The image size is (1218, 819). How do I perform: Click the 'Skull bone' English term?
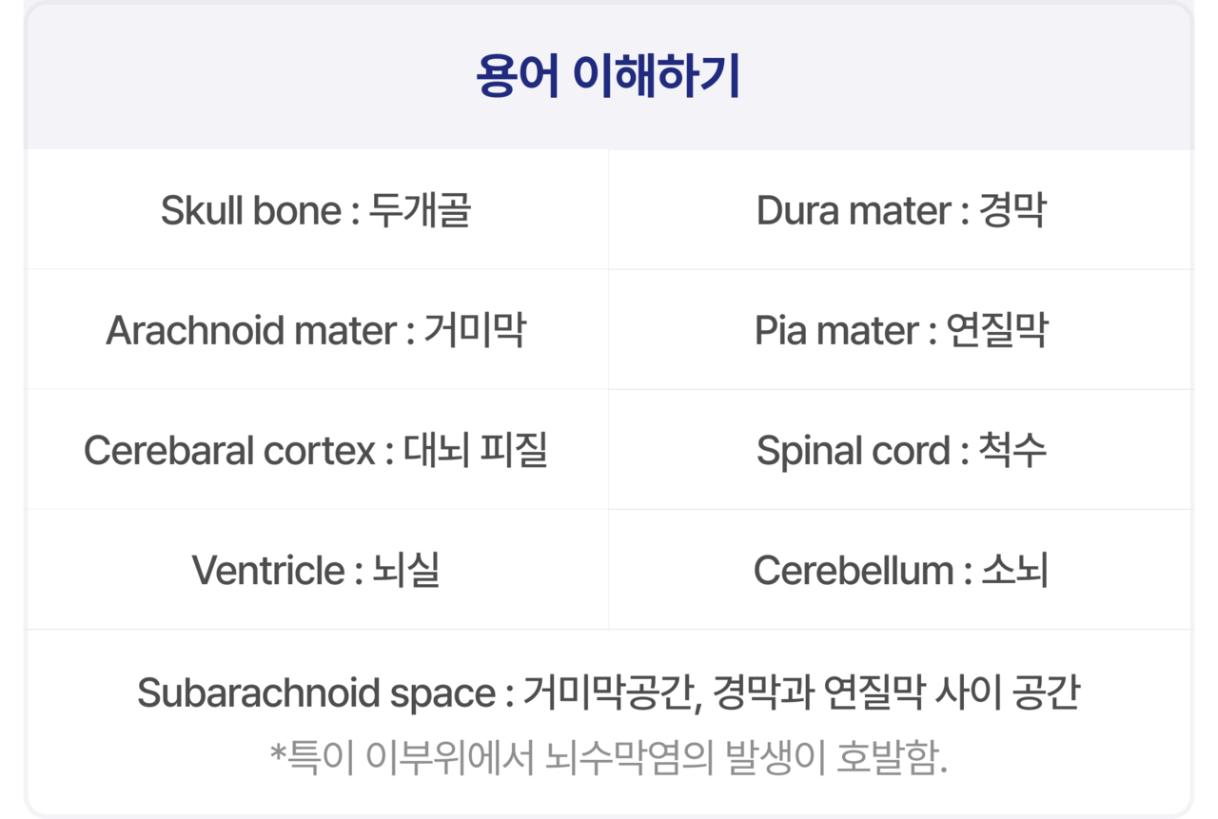pyautogui.click(x=250, y=210)
